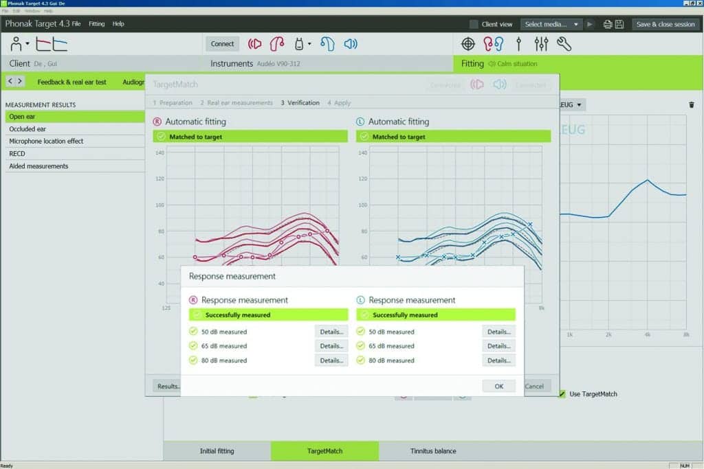Screen dimensions: 704x469
Task: Click the blue left hearing aid icon
Action: point(328,44)
